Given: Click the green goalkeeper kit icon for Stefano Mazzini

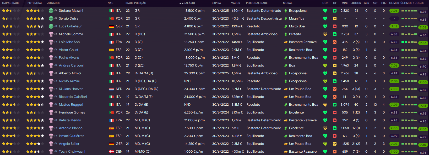Looking at the screenshot, I should (x=51, y=11).
